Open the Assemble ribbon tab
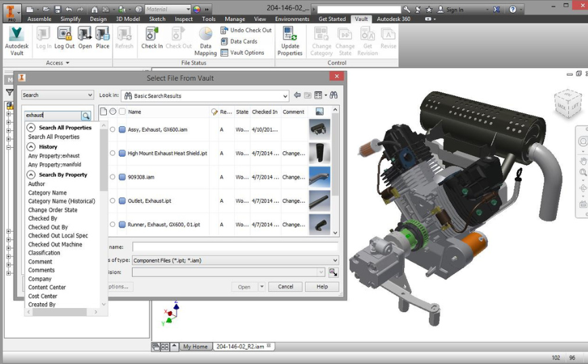This screenshot has width=588, height=364. (39, 19)
